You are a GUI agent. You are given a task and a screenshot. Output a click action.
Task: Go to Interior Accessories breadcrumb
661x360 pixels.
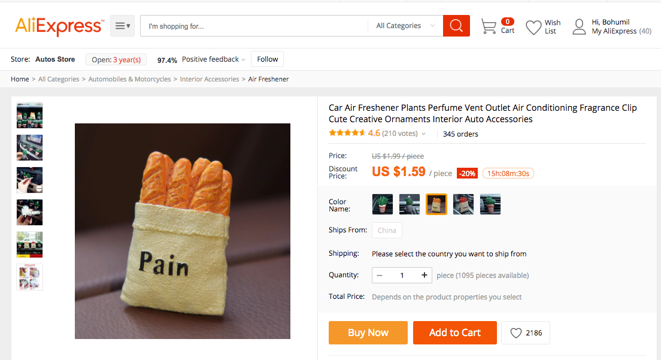point(210,79)
